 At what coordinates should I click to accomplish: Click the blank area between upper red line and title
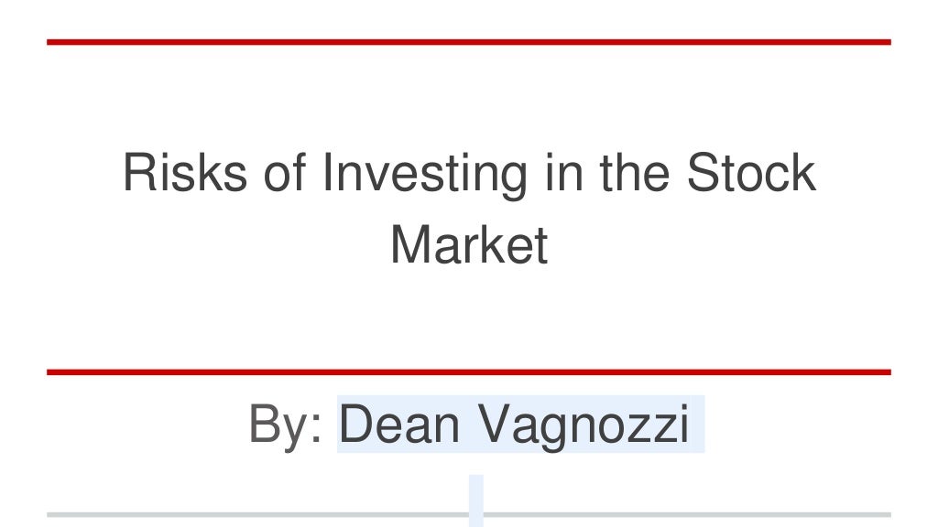click(x=469, y=95)
